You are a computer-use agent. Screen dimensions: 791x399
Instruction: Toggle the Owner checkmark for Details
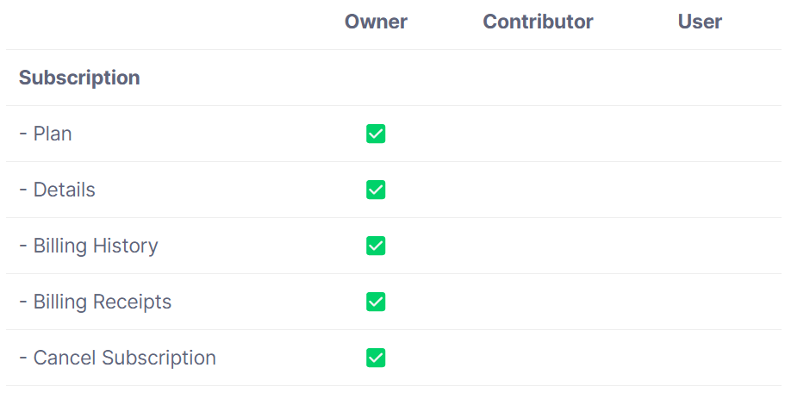[x=376, y=190]
